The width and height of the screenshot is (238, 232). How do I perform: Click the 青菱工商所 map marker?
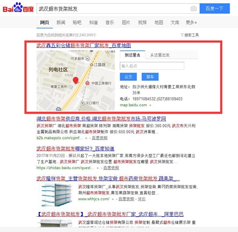[x=71, y=87]
